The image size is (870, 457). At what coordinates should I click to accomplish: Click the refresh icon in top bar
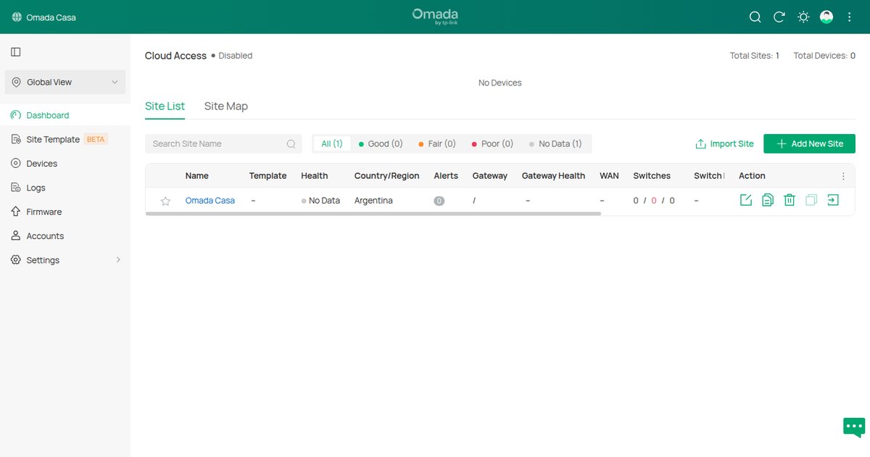(779, 17)
